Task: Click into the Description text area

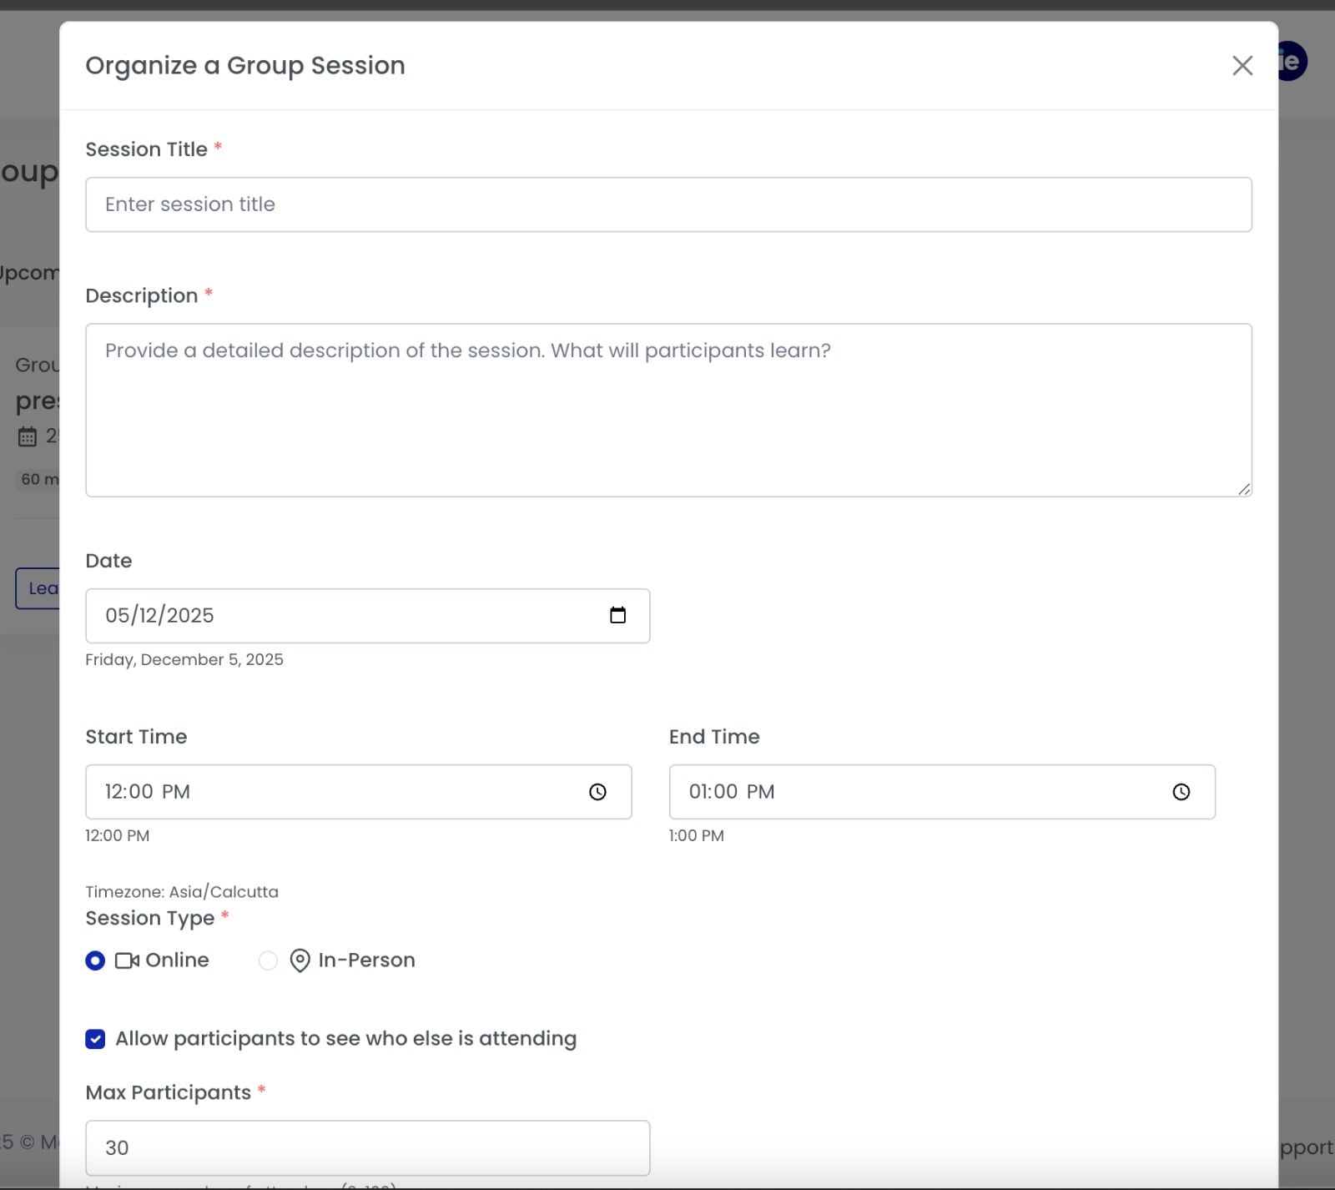Action: pos(667,410)
